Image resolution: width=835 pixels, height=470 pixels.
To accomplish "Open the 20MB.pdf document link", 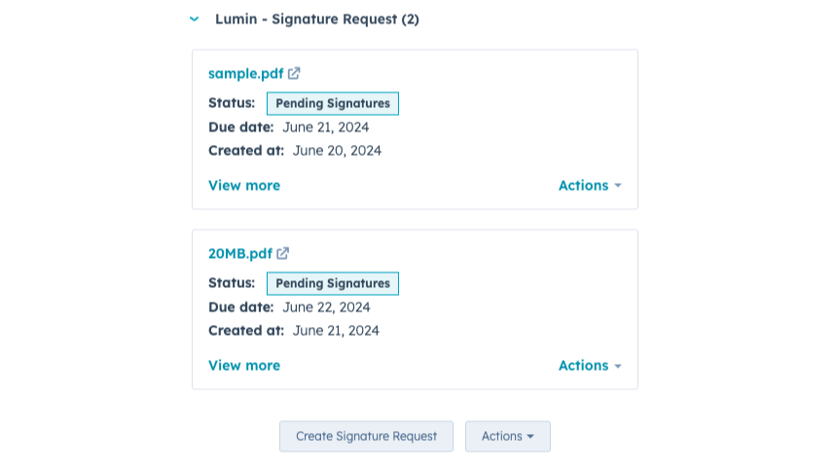I will pos(240,253).
